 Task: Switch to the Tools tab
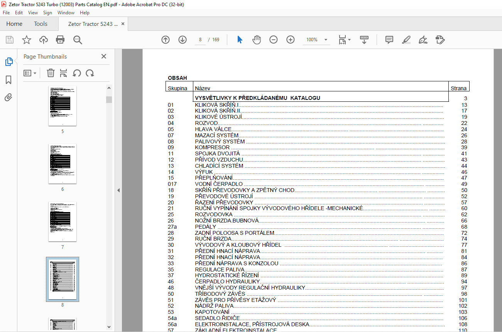[41, 24]
